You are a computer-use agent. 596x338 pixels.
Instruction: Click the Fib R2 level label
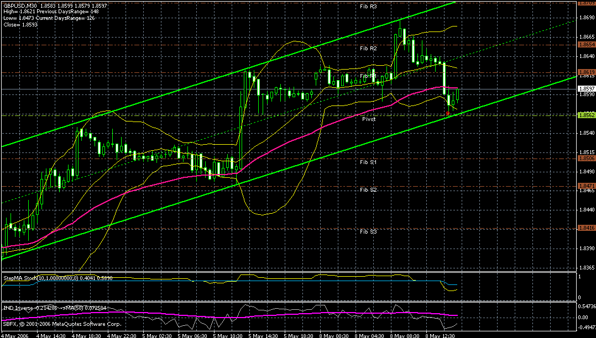368,49
